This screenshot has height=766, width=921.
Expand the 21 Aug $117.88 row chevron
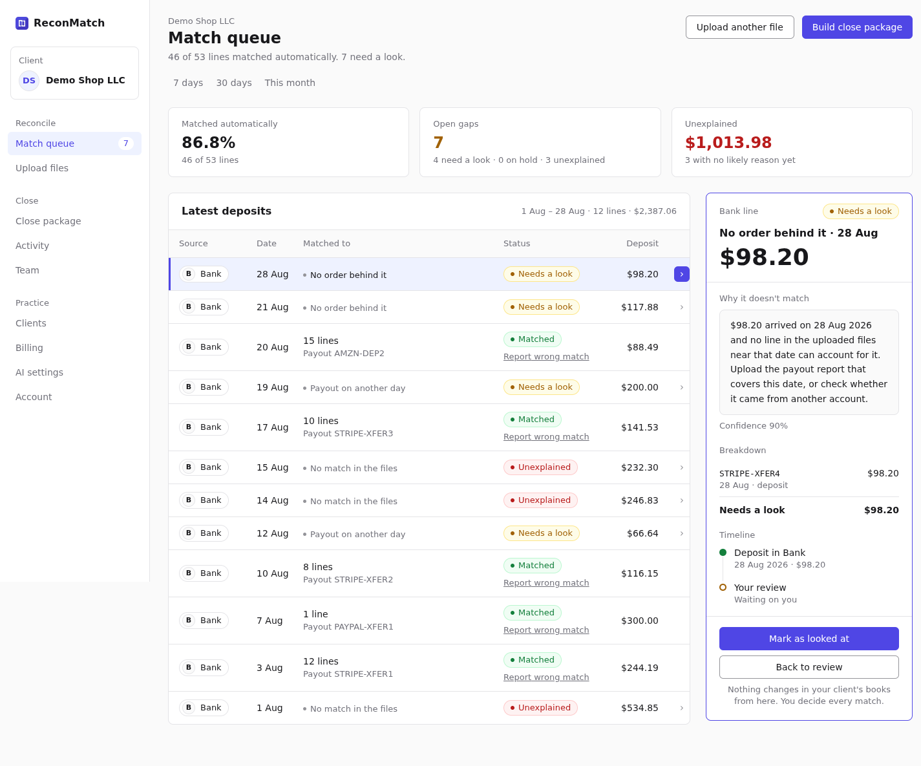click(682, 307)
